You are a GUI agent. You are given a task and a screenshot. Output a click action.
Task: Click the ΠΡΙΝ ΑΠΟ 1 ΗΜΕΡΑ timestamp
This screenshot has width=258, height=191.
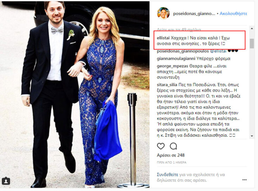point(172,163)
